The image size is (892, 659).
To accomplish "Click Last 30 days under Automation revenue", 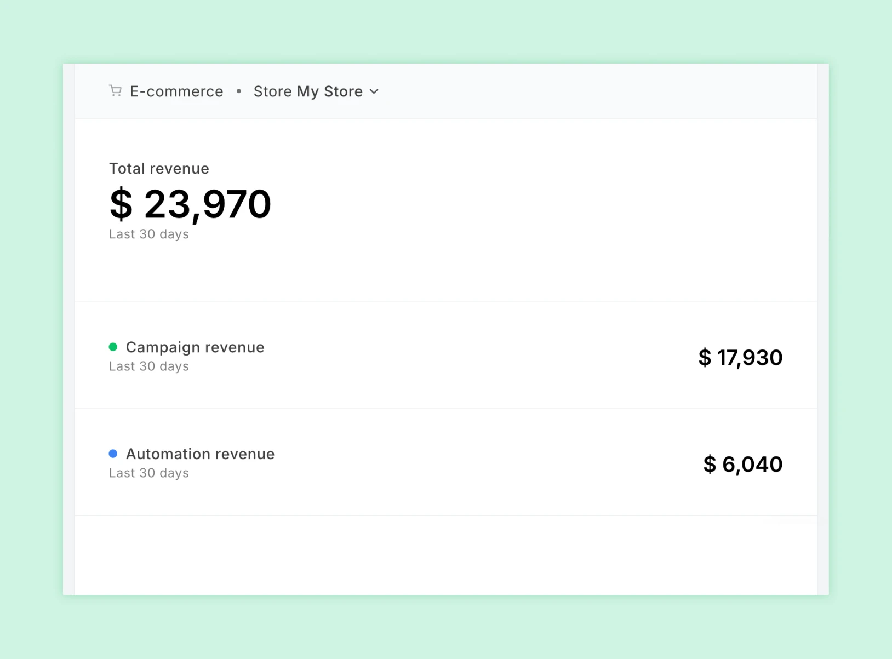I will coord(149,473).
